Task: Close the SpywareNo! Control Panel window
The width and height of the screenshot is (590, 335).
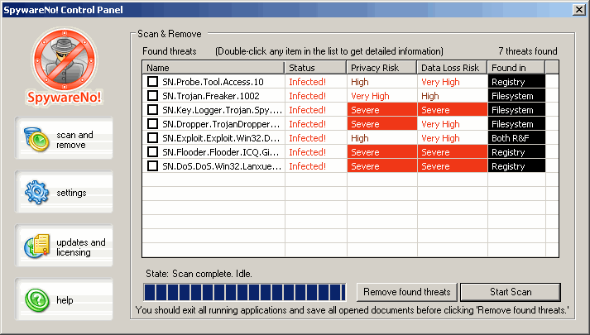Action: [578, 10]
